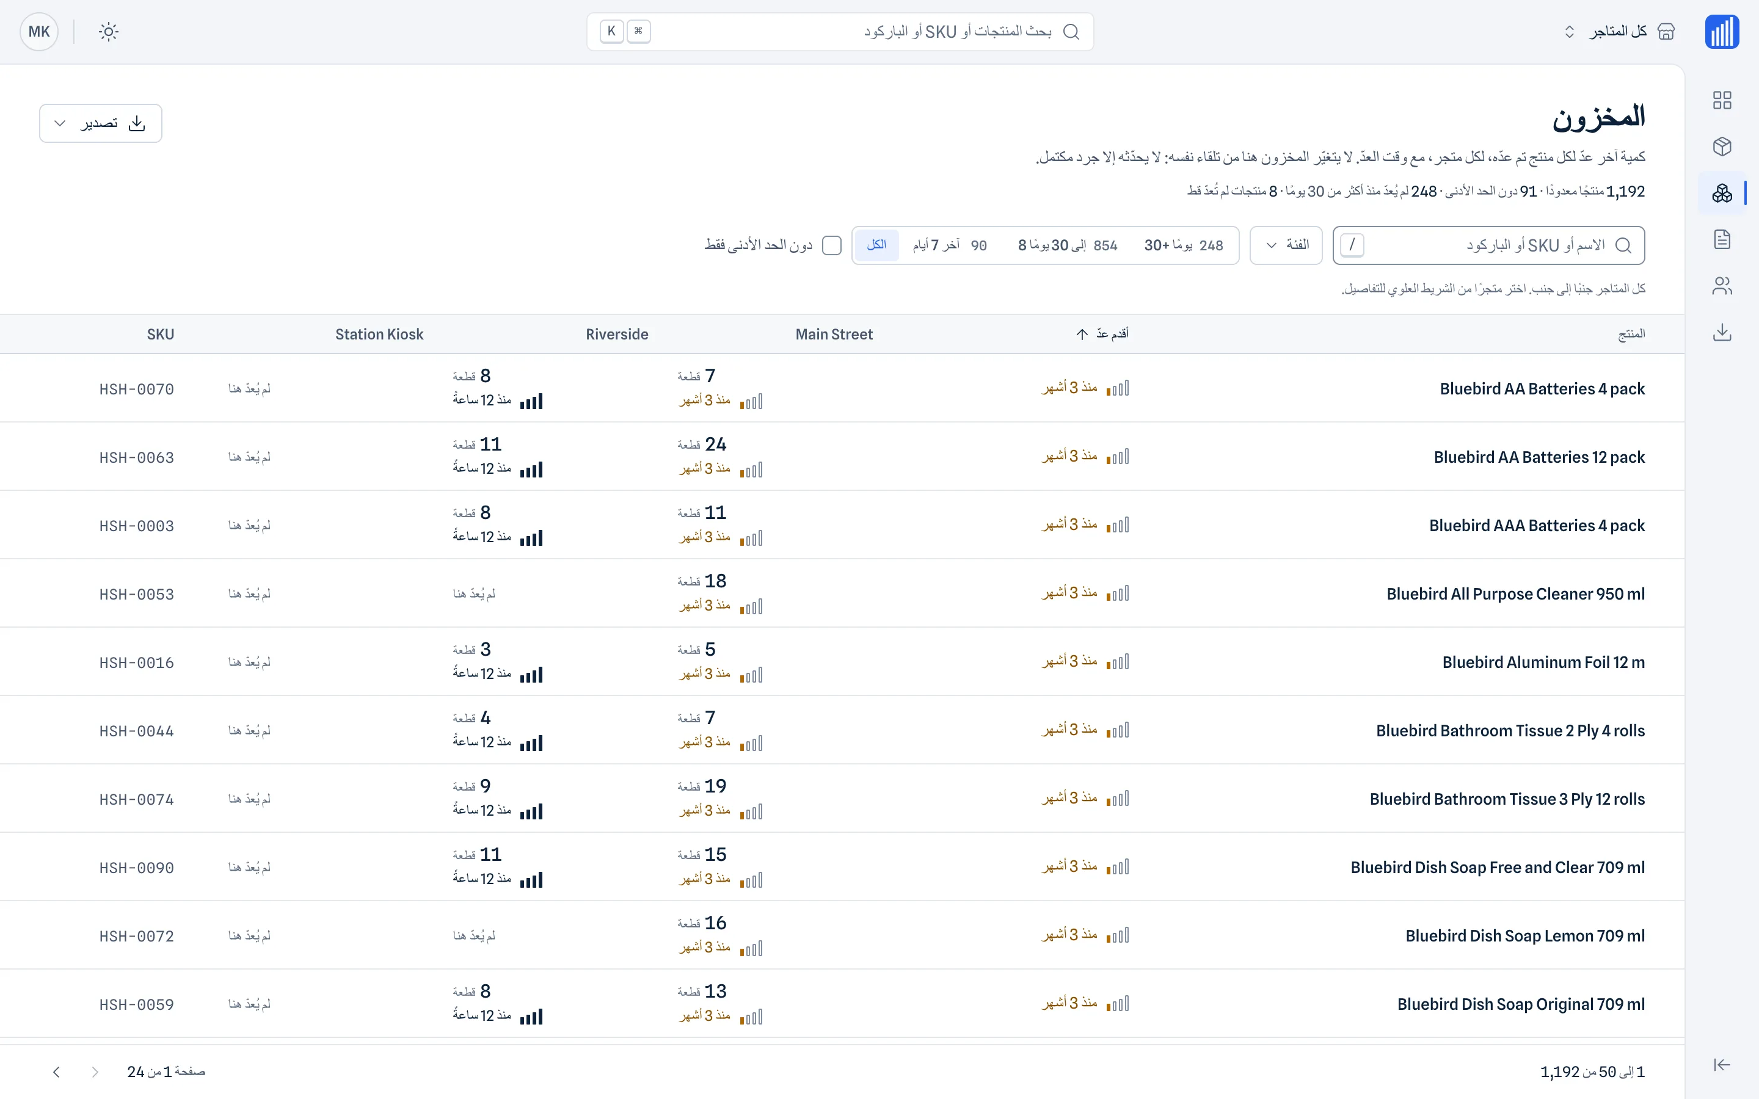Click the global search magnifier icon

(x=1071, y=32)
